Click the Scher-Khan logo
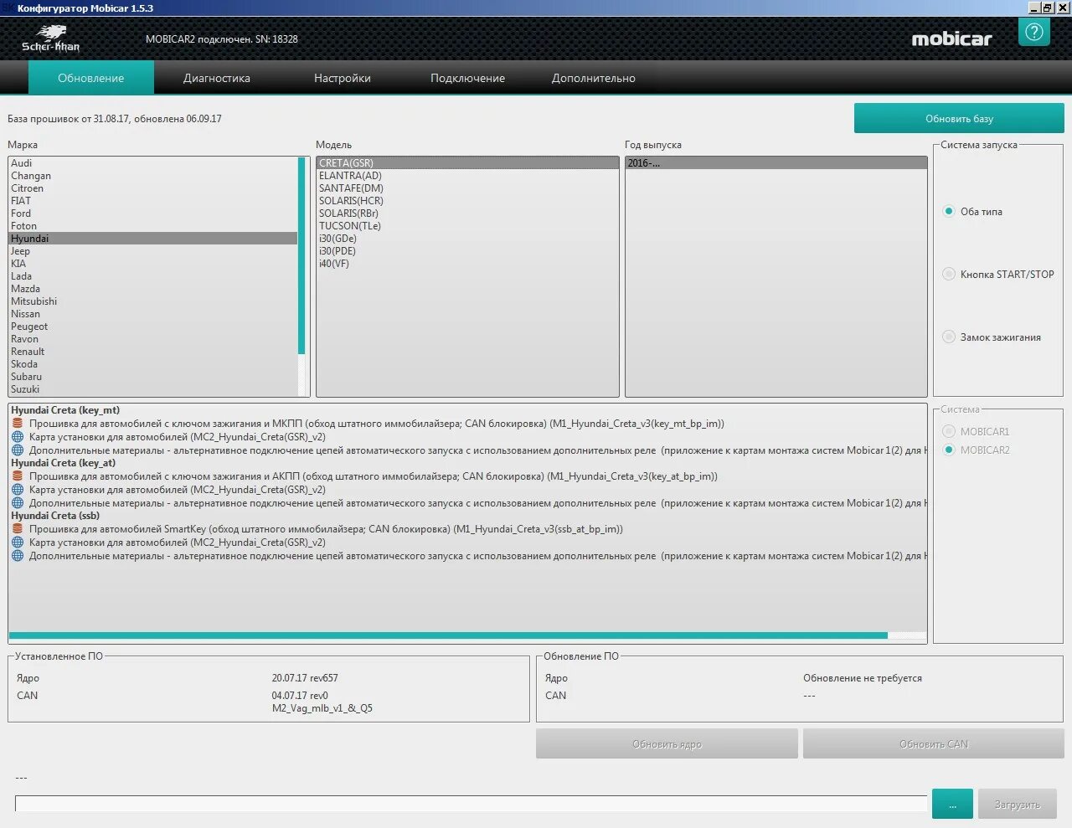Image resolution: width=1072 pixels, height=828 pixels. point(51,39)
